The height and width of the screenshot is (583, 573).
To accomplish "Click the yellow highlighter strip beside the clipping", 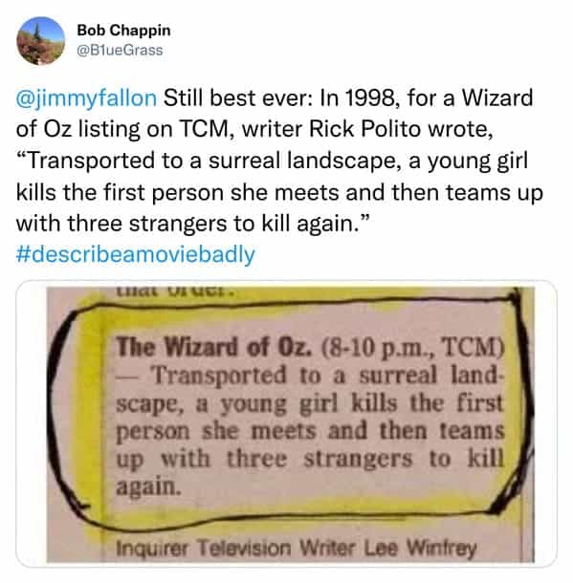I will 91,413.
